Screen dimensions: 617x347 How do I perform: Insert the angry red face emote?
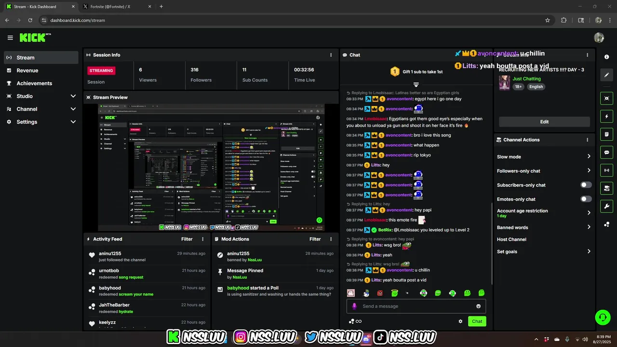[x=380, y=293]
